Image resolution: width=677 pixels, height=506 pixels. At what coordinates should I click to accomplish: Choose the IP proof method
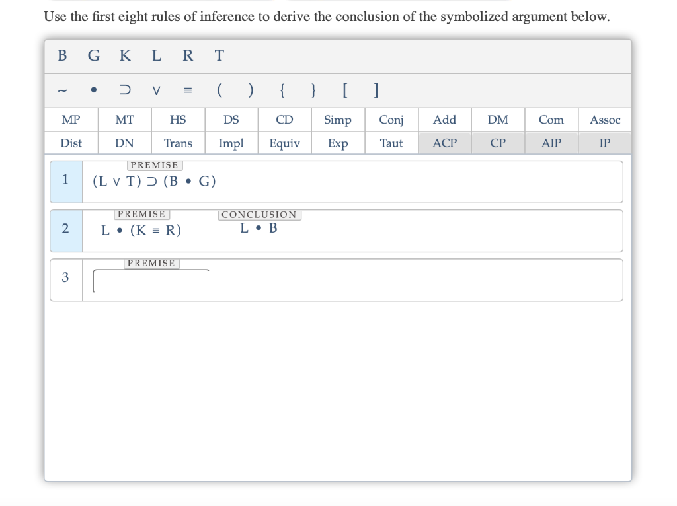[x=604, y=143]
